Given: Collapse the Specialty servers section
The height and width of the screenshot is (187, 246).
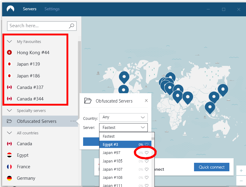Looking at the screenshot, I should [9, 111].
